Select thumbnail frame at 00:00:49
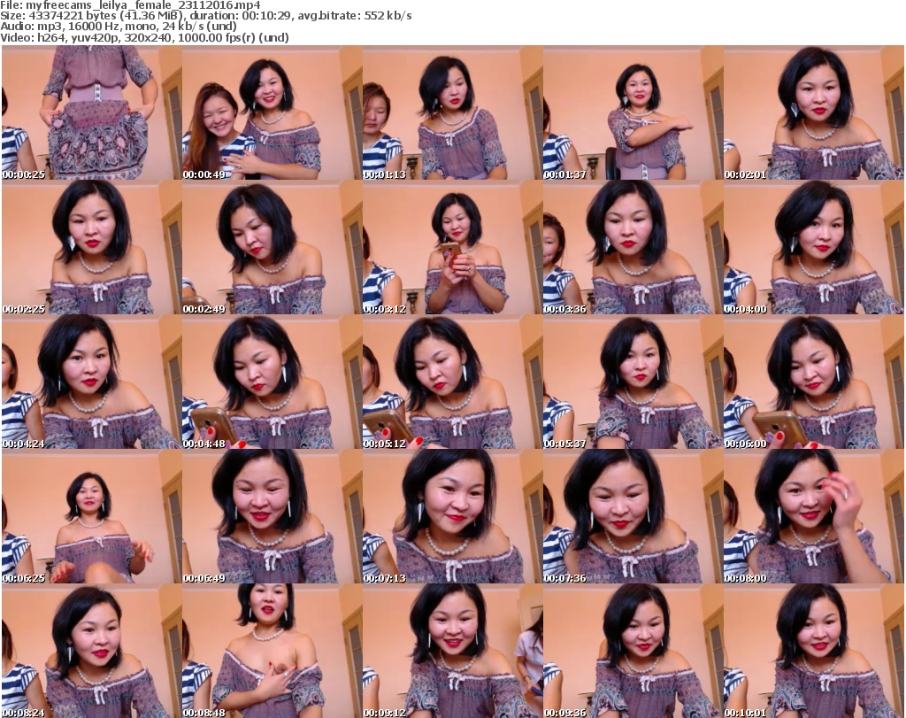Image resolution: width=906 pixels, height=718 pixels. pos(273,112)
